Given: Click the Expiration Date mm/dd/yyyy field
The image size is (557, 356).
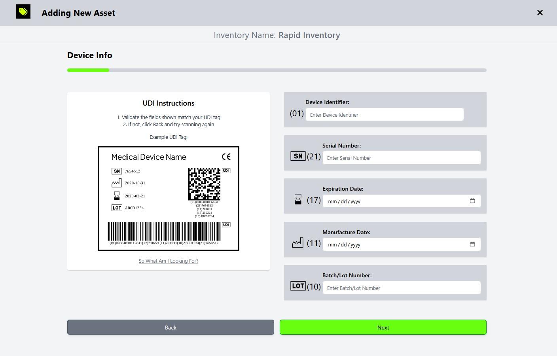Looking at the screenshot, I should click(376, 201).
